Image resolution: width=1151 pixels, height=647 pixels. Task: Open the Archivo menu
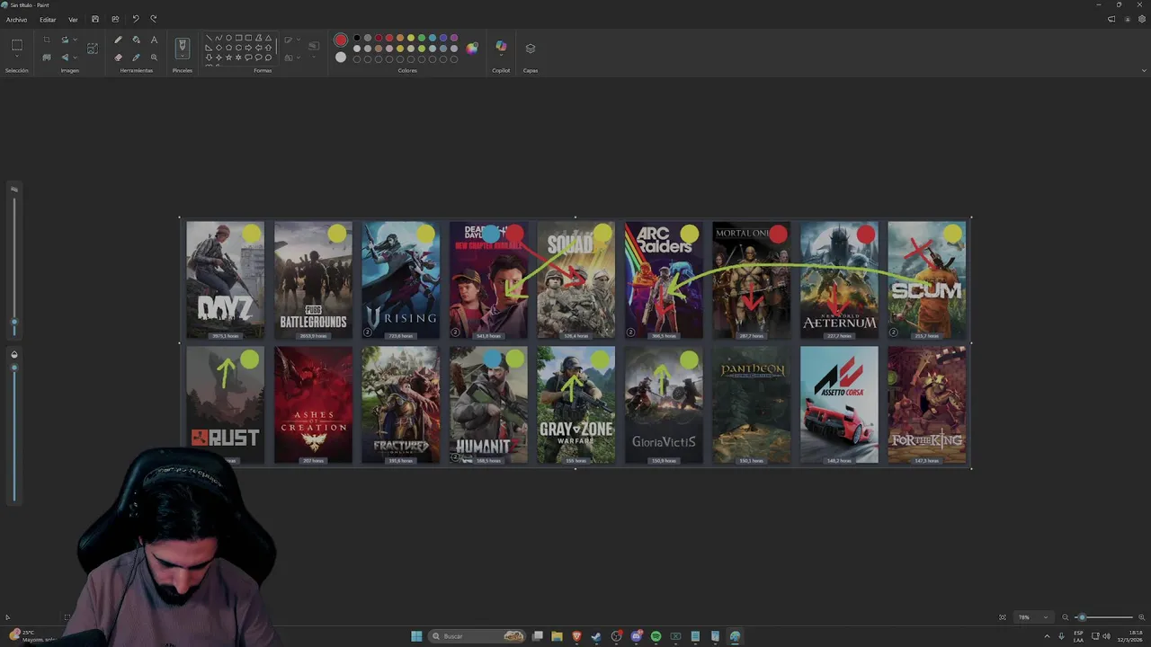(x=16, y=20)
